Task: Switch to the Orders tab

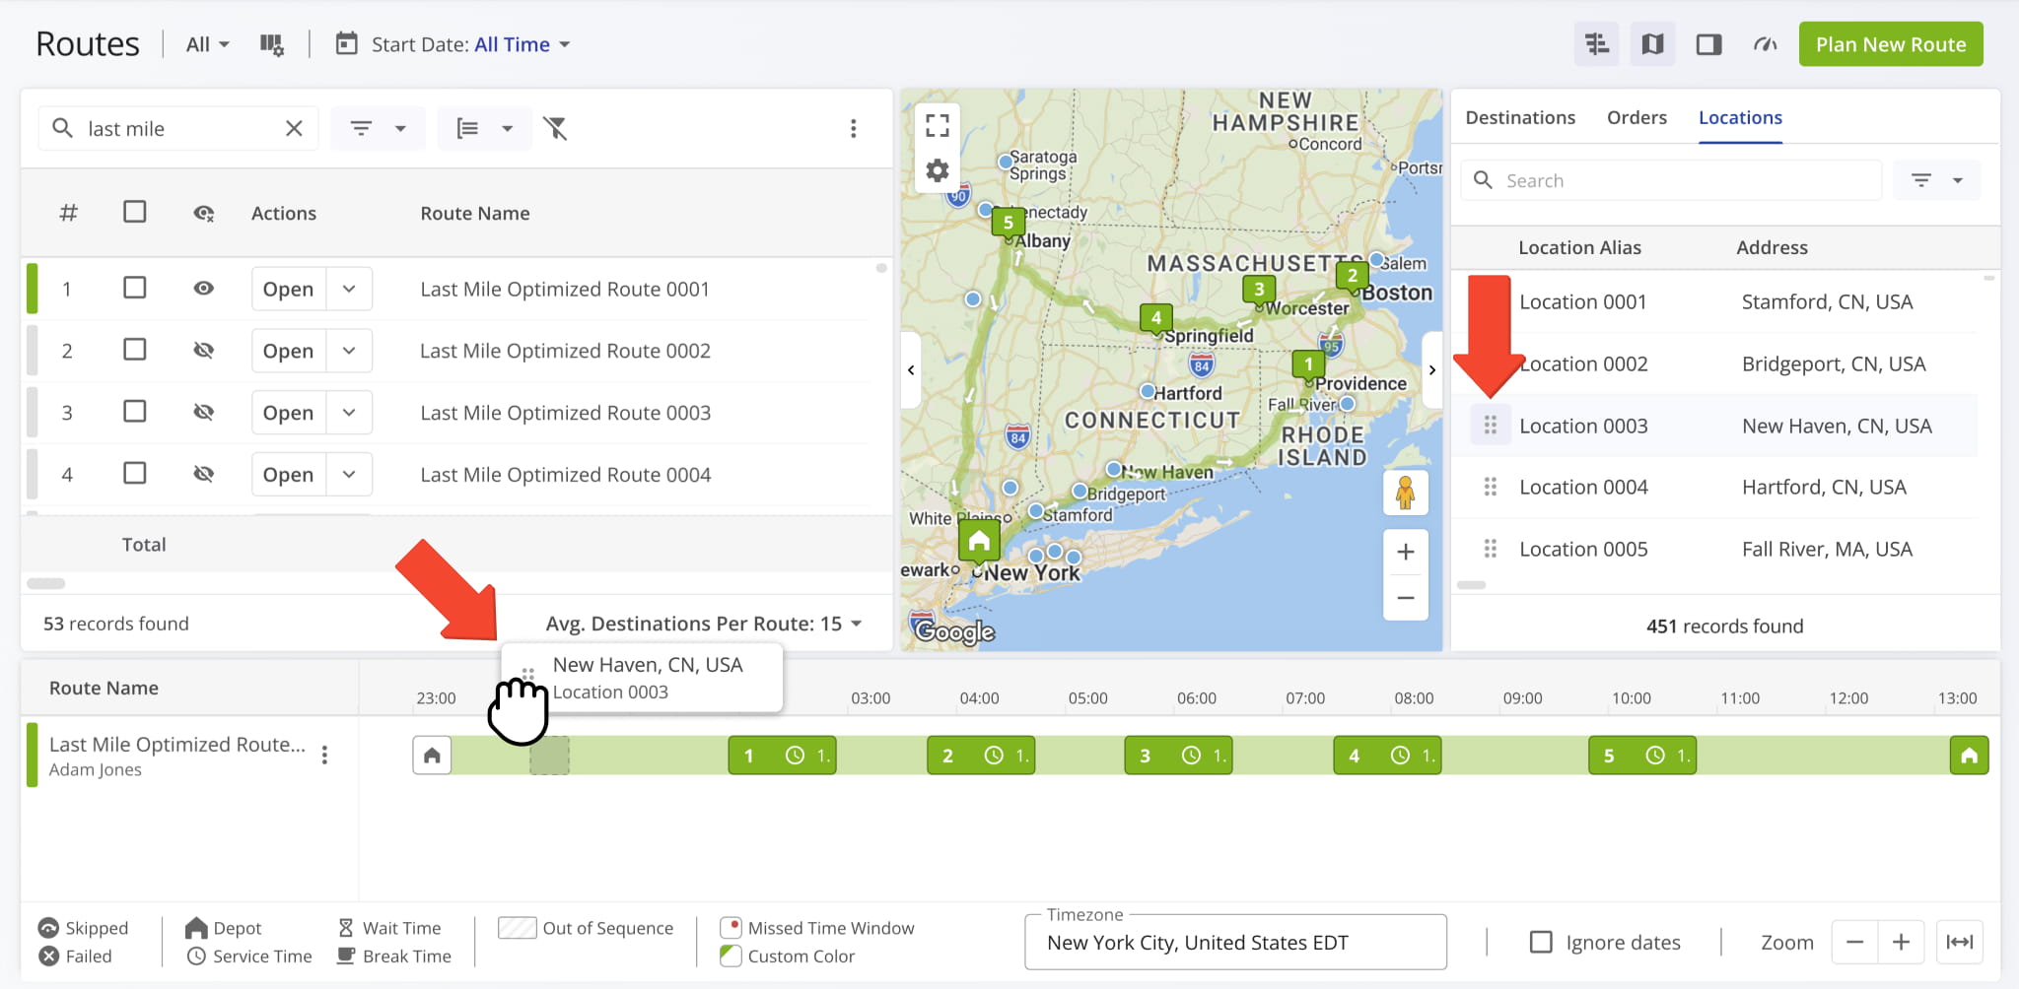Action: [x=1637, y=117]
